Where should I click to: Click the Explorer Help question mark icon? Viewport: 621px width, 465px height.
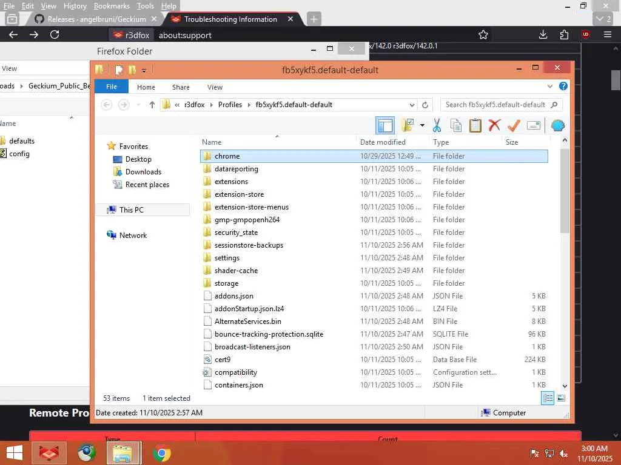point(563,86)
